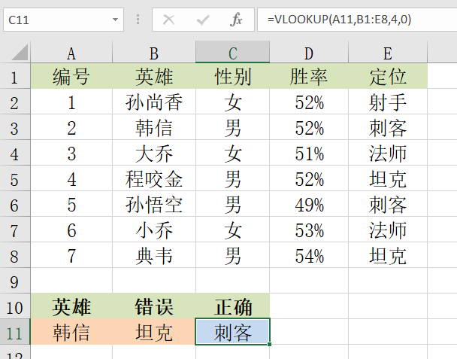
Task: Select the row 1 header
Action: [x=15, y=76]
